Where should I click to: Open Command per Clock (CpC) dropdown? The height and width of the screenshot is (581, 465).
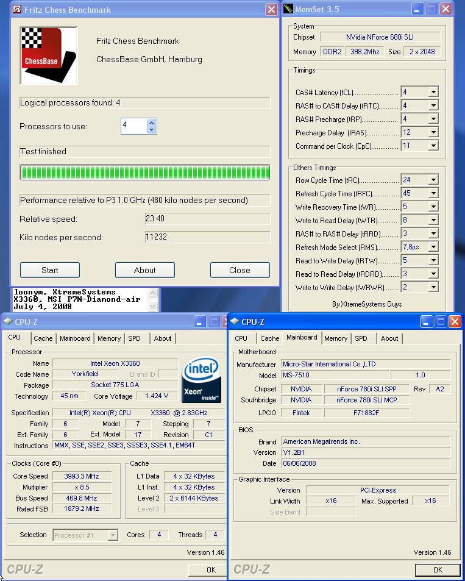click(x=433, y=146)
